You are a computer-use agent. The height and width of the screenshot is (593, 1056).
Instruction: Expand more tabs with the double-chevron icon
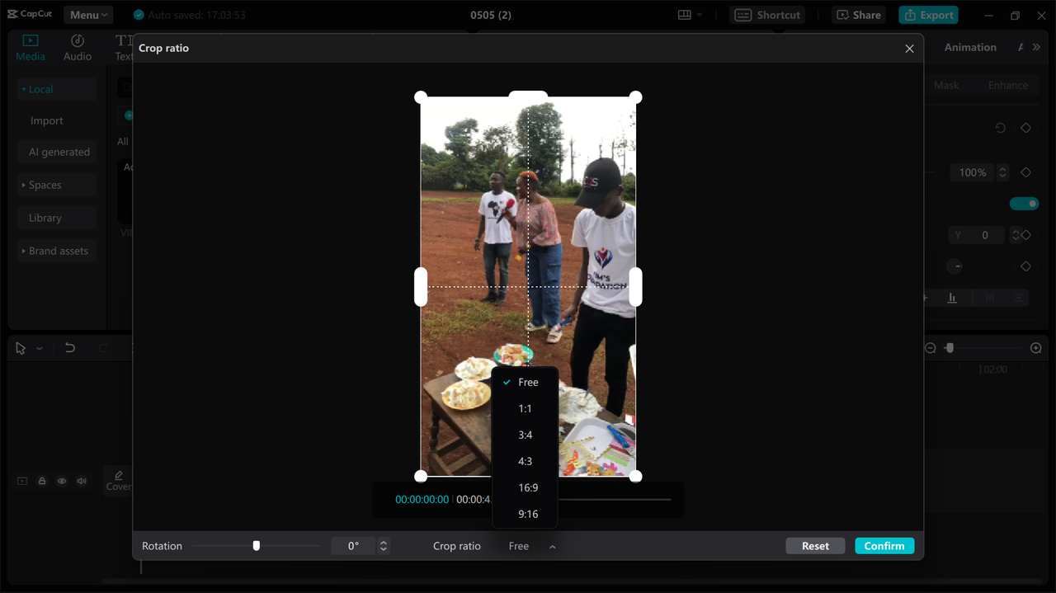coord(1036,48)
